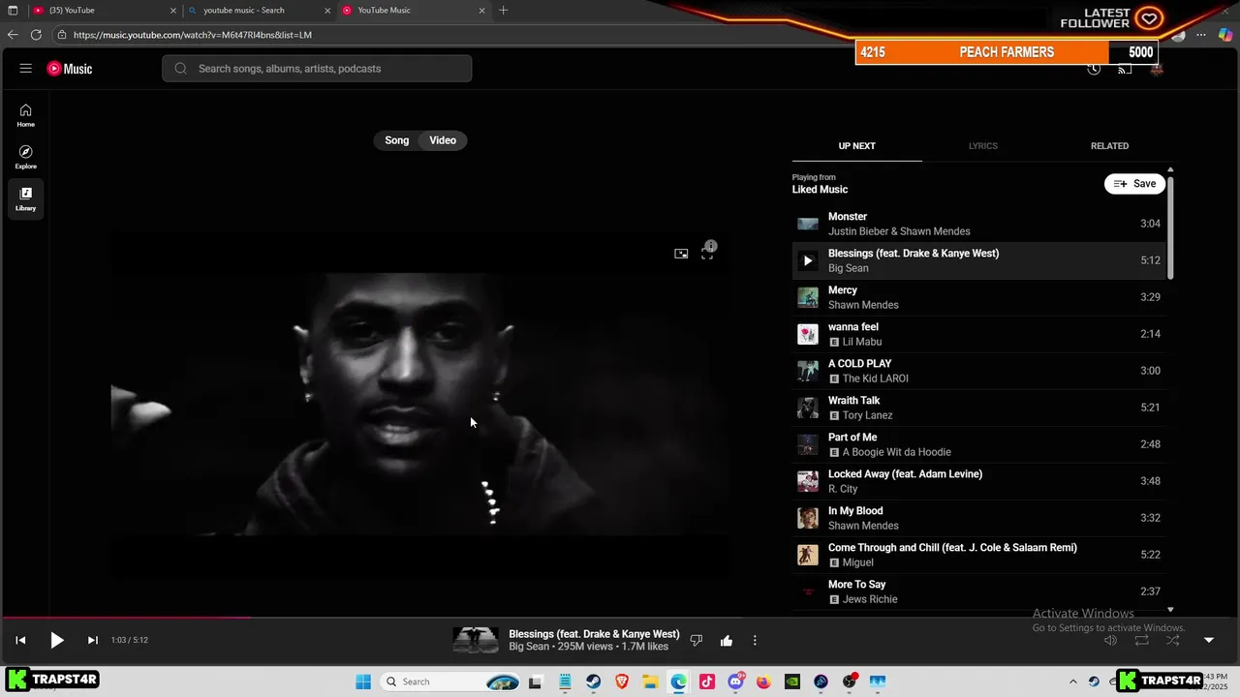Skip to next track

point(93,640)
